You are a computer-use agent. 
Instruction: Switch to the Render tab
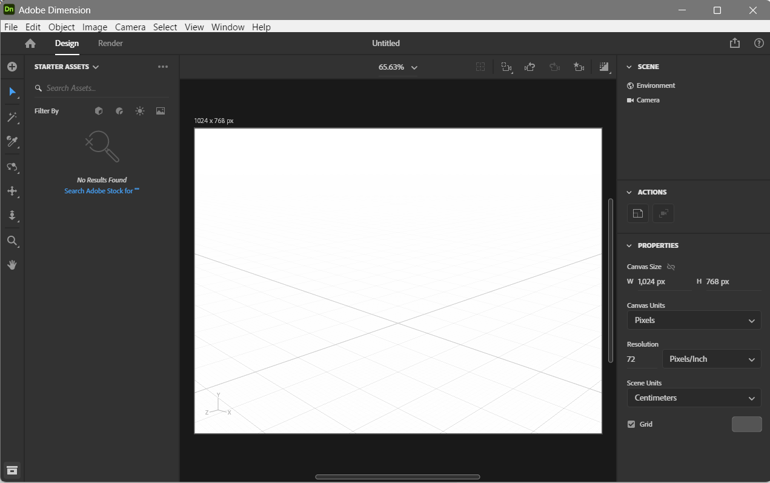(x=110, y=43)
